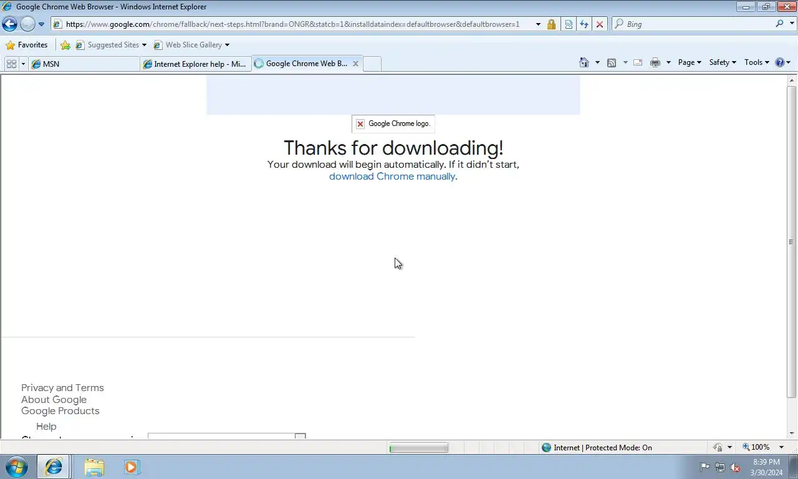This screenshot has width=798, height=479.
Task: Click the search magnifier button
Action: 779,24
